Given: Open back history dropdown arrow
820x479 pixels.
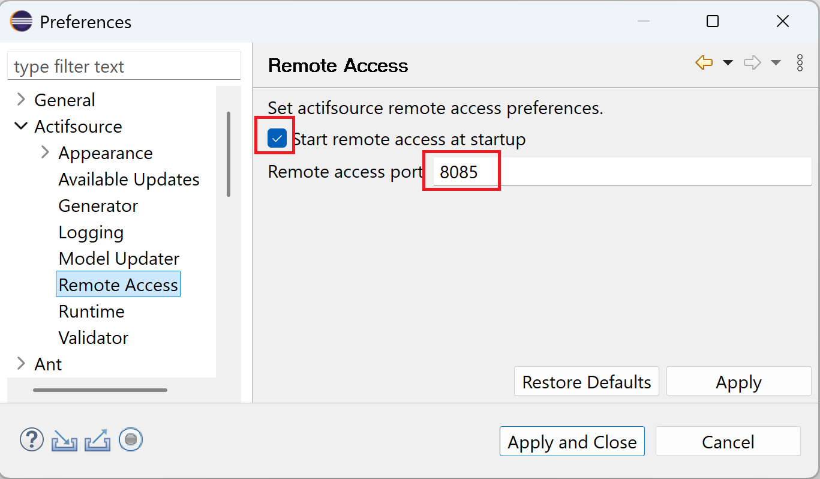Looking at the screenshot, I should (x=728, y=63).
